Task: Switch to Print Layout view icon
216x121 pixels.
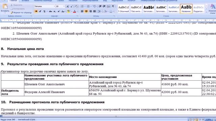Action: (190, 120)
